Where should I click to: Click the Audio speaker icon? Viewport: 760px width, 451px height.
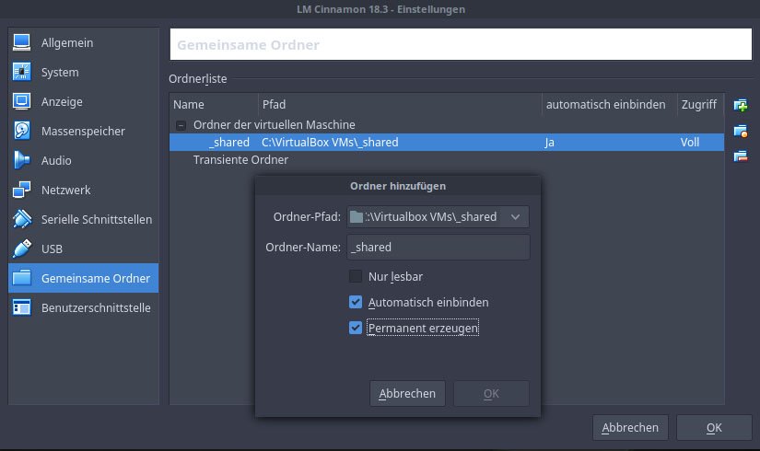coord(21,160)
